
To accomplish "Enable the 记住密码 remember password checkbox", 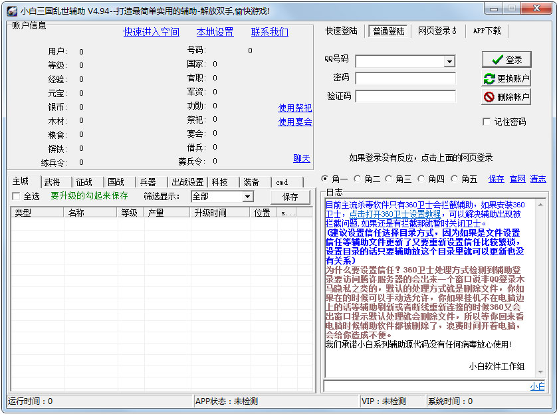I will (487, 122).
